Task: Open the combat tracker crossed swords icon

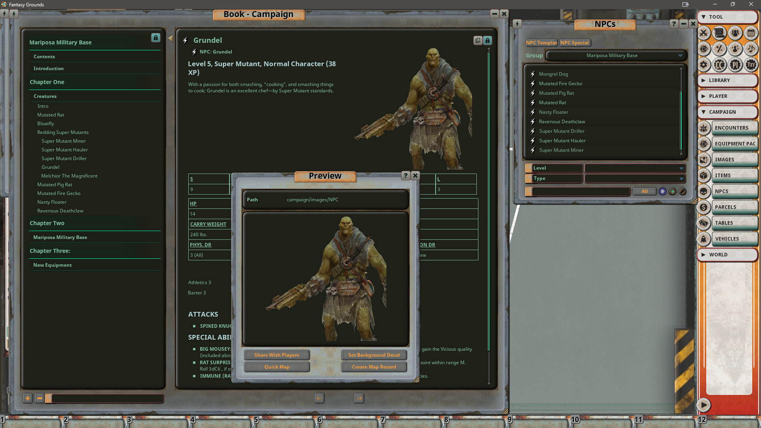Action: pyautogui.click(x=704, y=33)
